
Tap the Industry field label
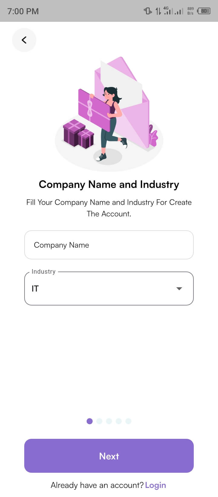click(44, 272)
